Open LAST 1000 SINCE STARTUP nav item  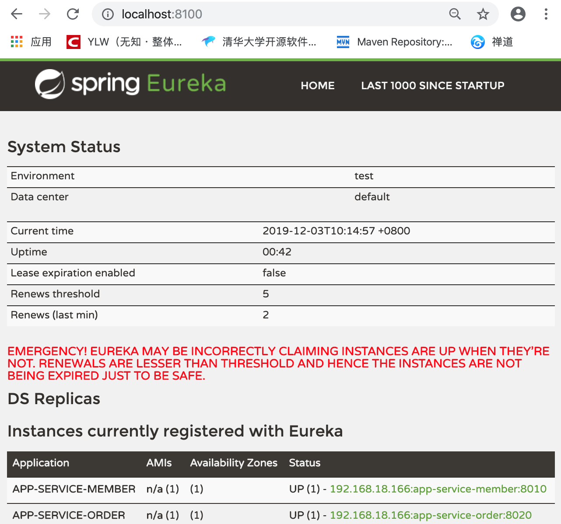(433, 86)
